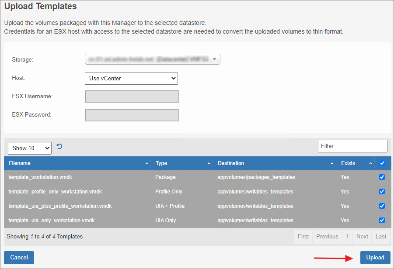The width and height of the screenshot is (394, 269).
Task: Sort table by Destination column arrow
Action: click(332, 163)
